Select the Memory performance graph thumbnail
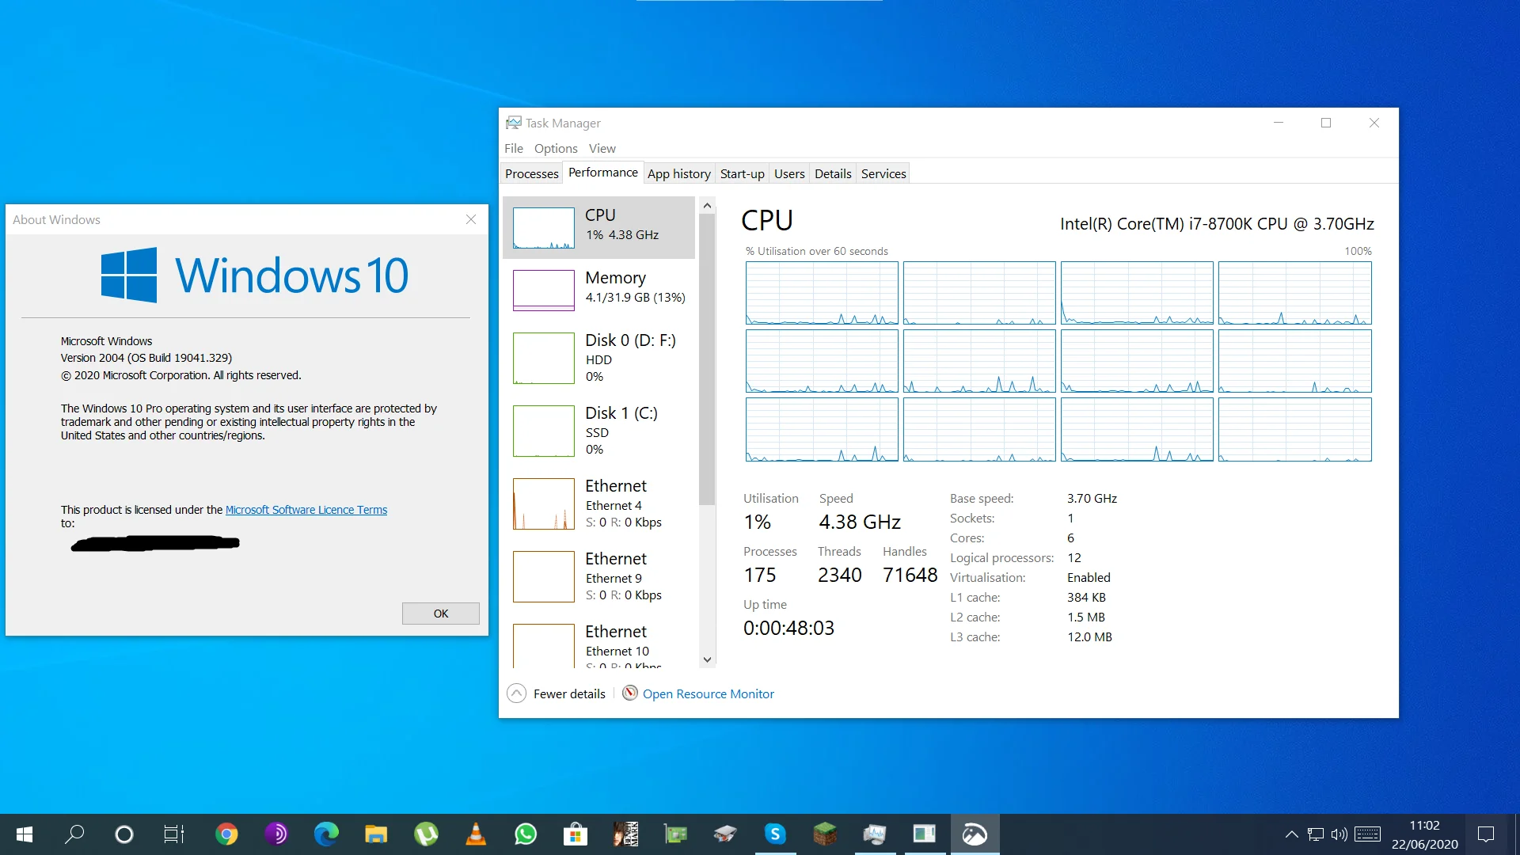Image resolution: width=1520 pixels, height=855 pixels. point(544,290)
